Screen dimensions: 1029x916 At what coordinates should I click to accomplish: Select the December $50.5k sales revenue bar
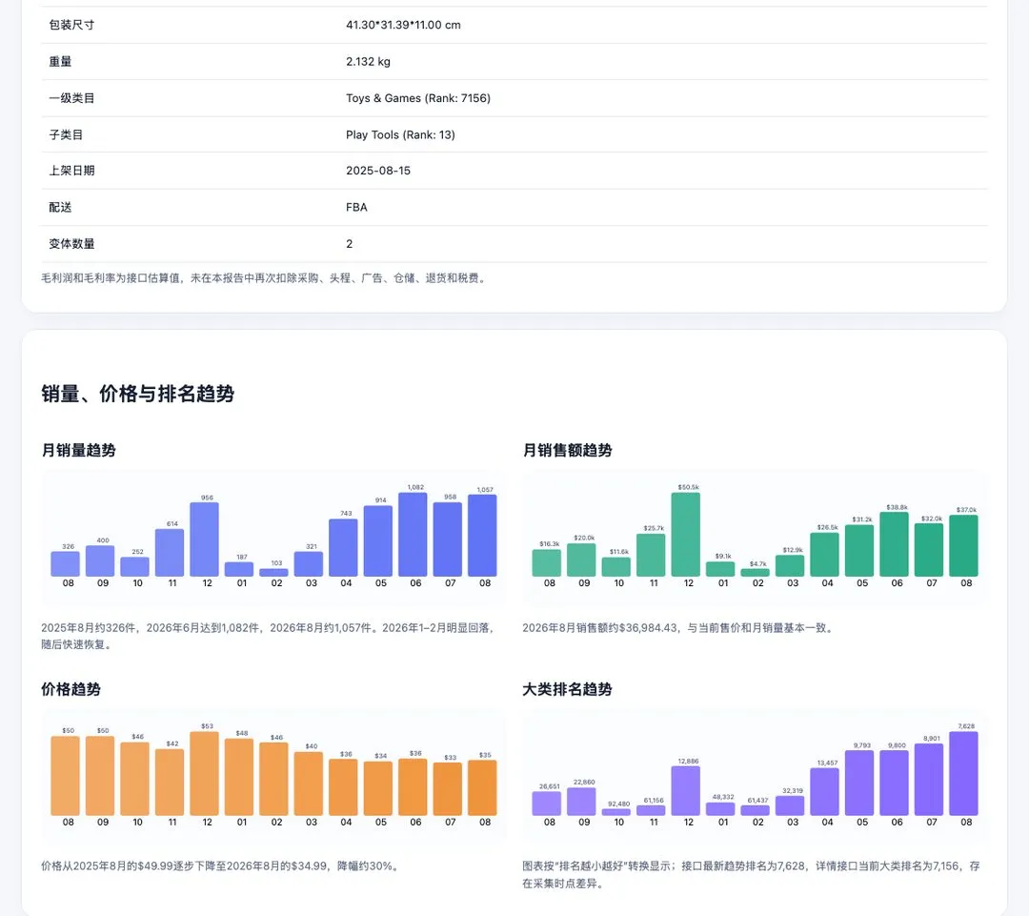click(x=688, y=535)
